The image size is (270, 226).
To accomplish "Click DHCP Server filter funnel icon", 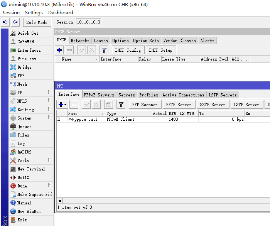I will (x=104, y=50).
